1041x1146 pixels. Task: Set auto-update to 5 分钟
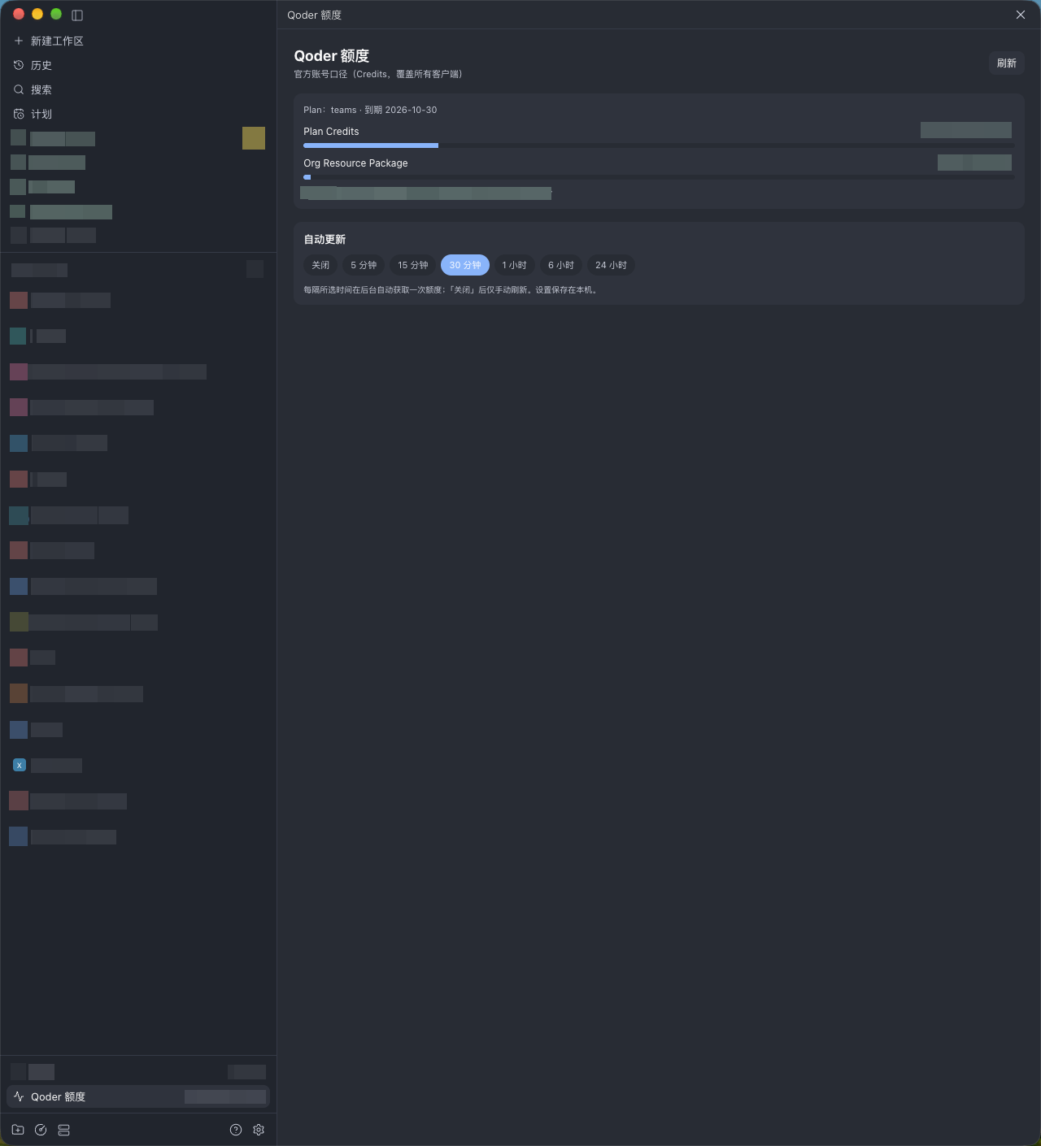[364, 265]
